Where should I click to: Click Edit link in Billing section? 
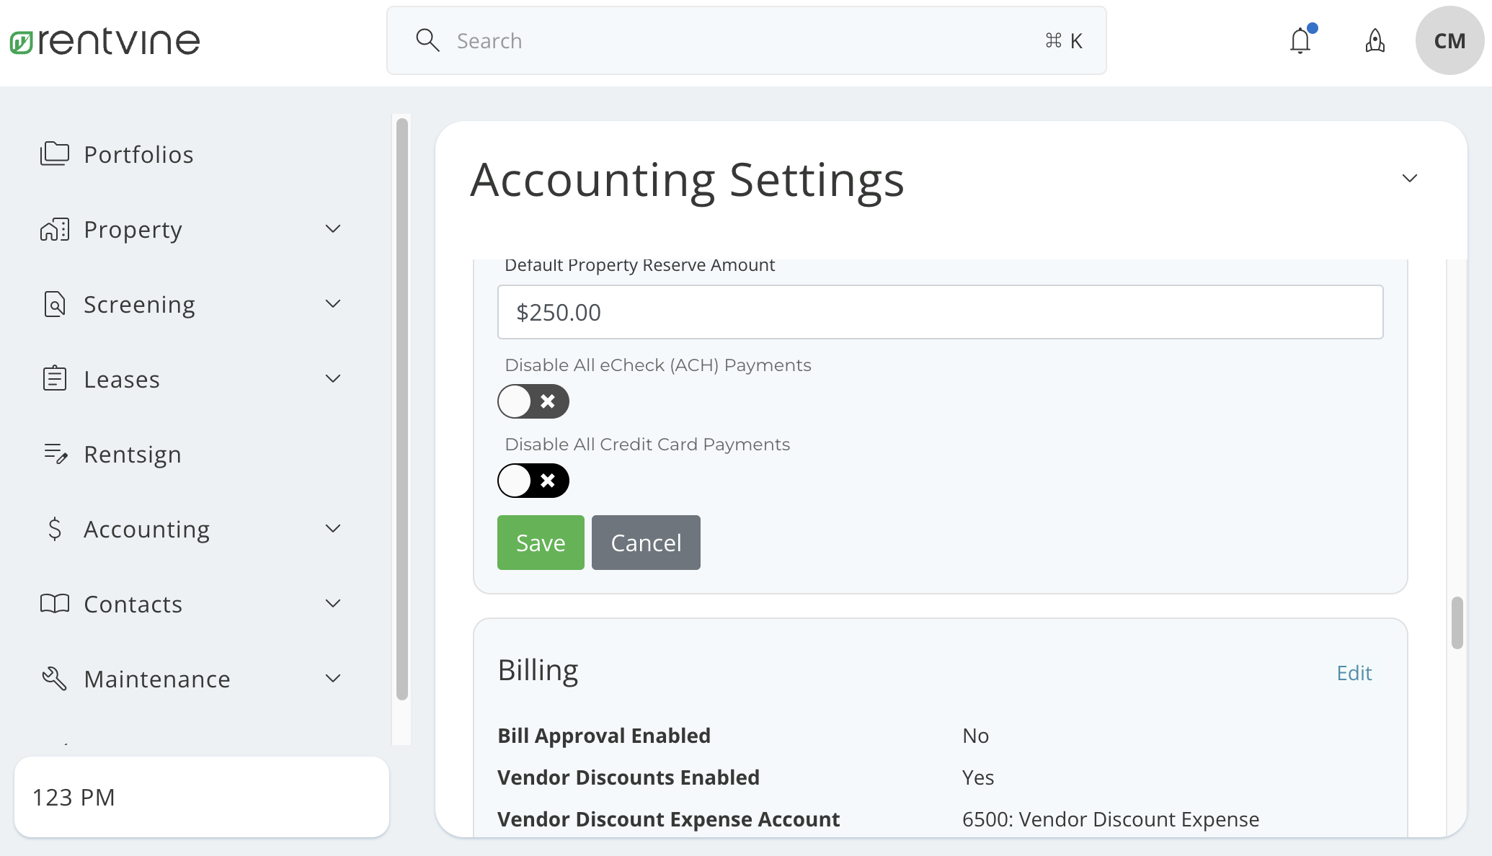tap(1354, 673)
